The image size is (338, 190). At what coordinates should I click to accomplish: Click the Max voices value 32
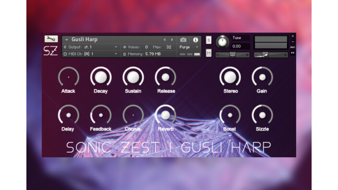[169, 47]
